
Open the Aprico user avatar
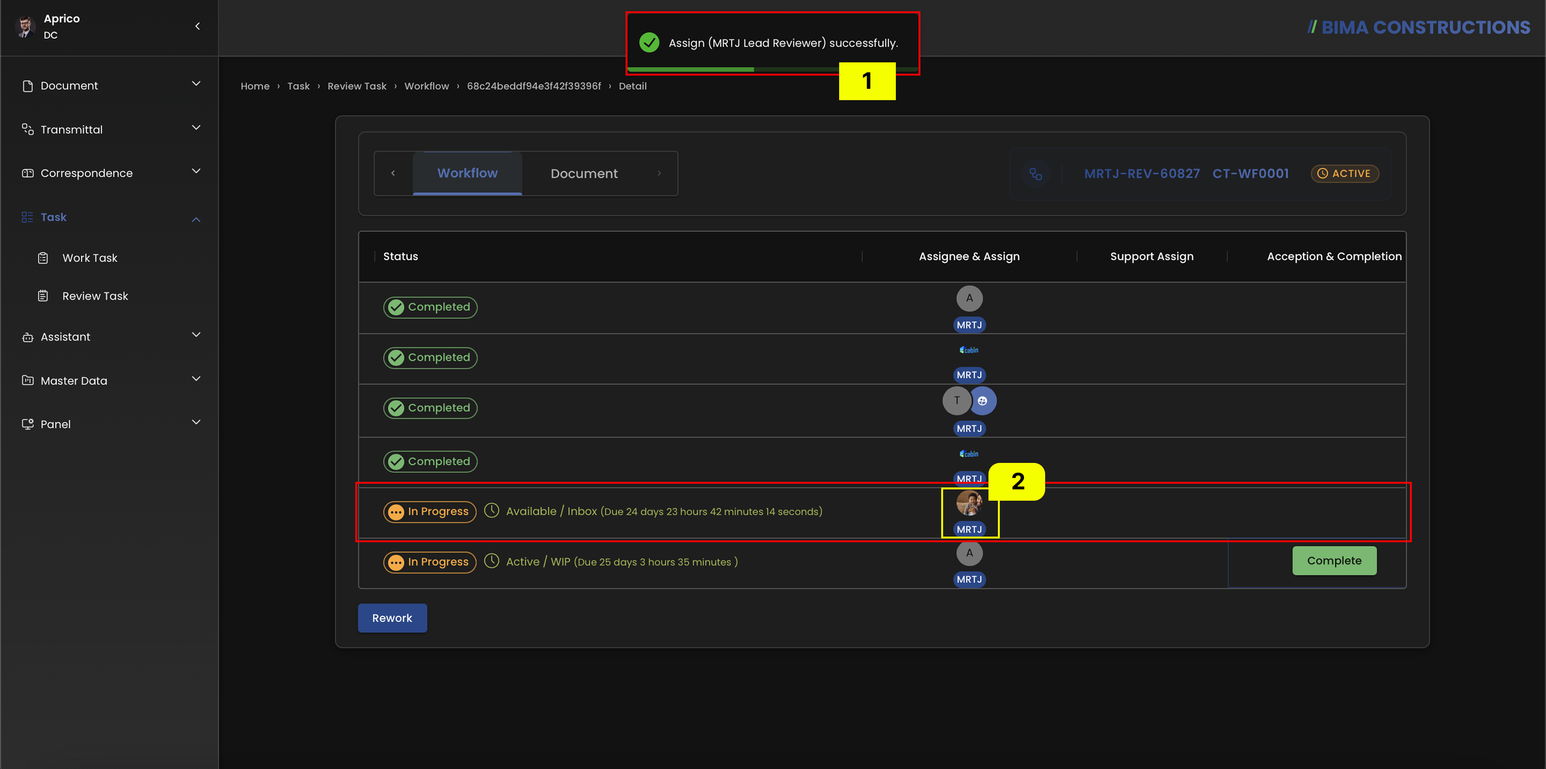(25, 27)
